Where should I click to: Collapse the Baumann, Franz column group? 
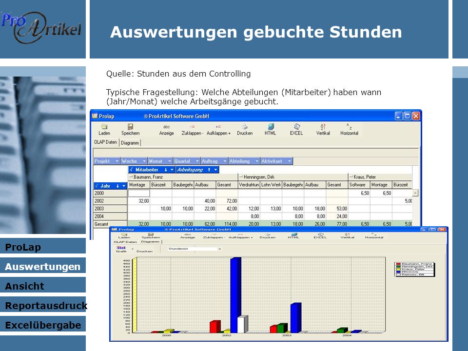(131, 177)
